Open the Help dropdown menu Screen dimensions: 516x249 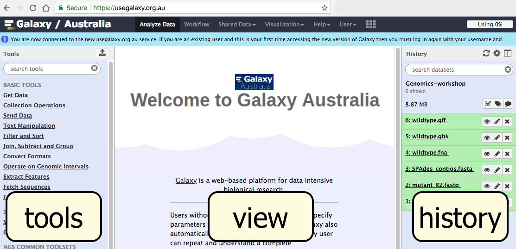[322, 25]
